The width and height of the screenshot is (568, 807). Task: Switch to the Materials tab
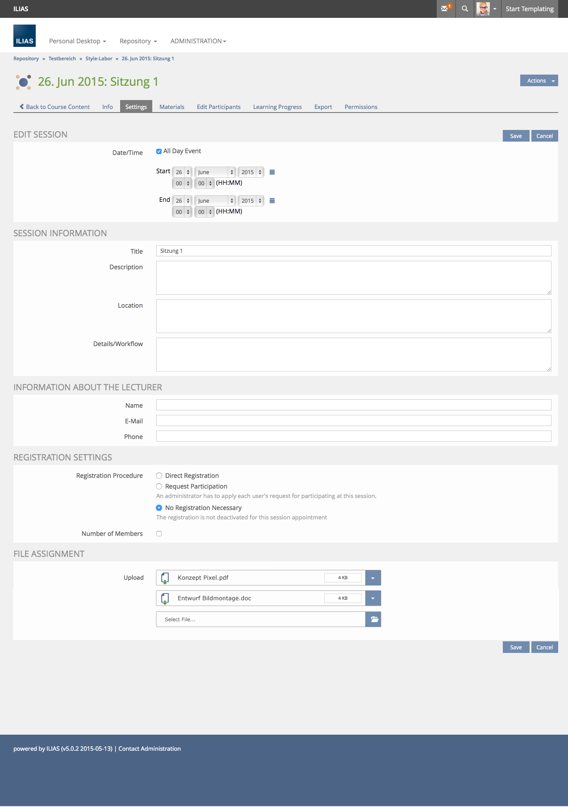click(171, 107)
